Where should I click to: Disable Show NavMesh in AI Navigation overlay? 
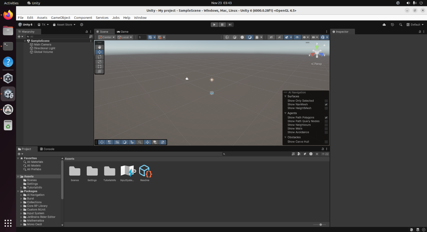(326, 104)
